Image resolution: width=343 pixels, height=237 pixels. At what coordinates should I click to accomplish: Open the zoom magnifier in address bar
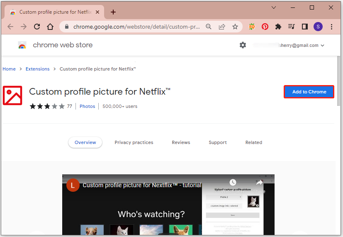(209, 27)
